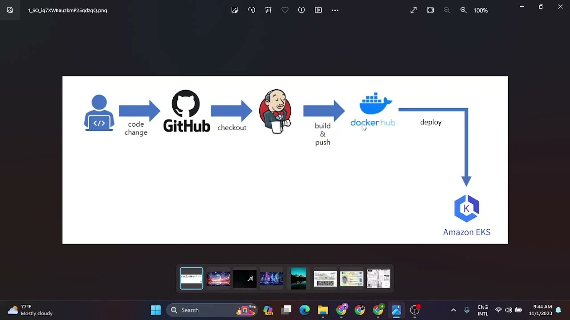
Task: Select the seventh filmstrip thumbnail, an ID card with a portrait
Action: (x=352, y=279)
